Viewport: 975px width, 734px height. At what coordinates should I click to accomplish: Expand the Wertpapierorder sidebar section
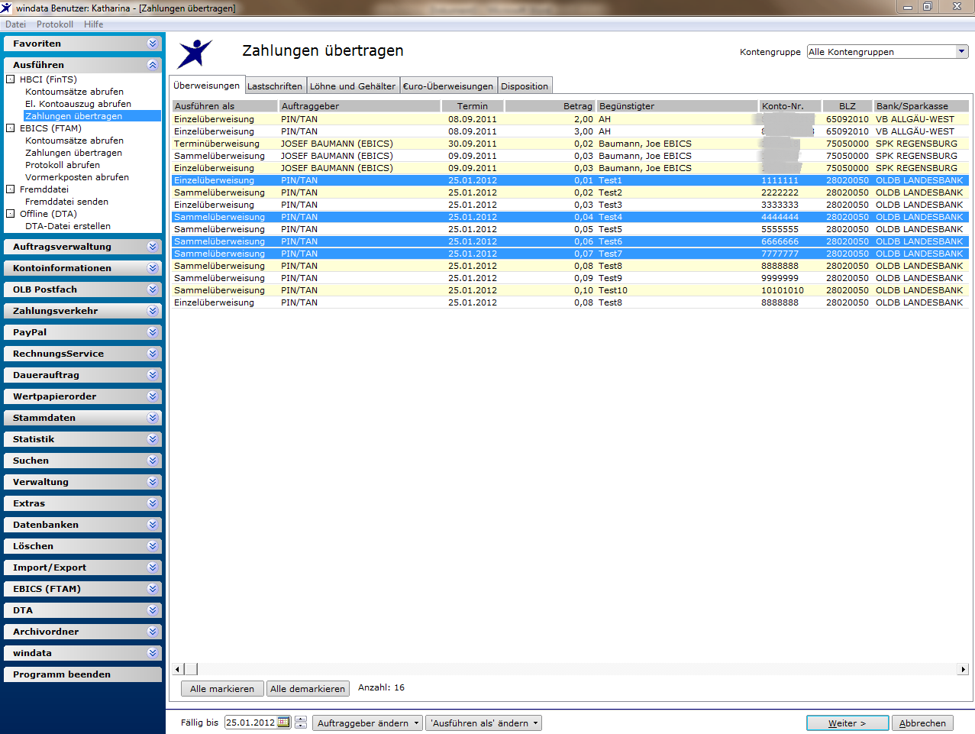coord(82,396)
